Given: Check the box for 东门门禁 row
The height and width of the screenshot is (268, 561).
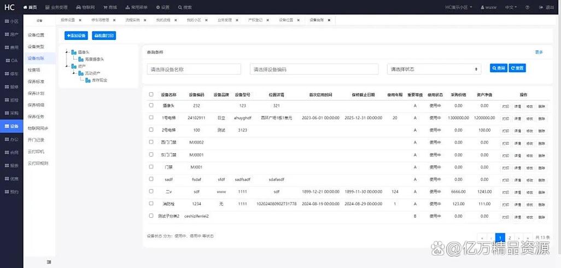Looking at the screenshot, I should 151,154.
